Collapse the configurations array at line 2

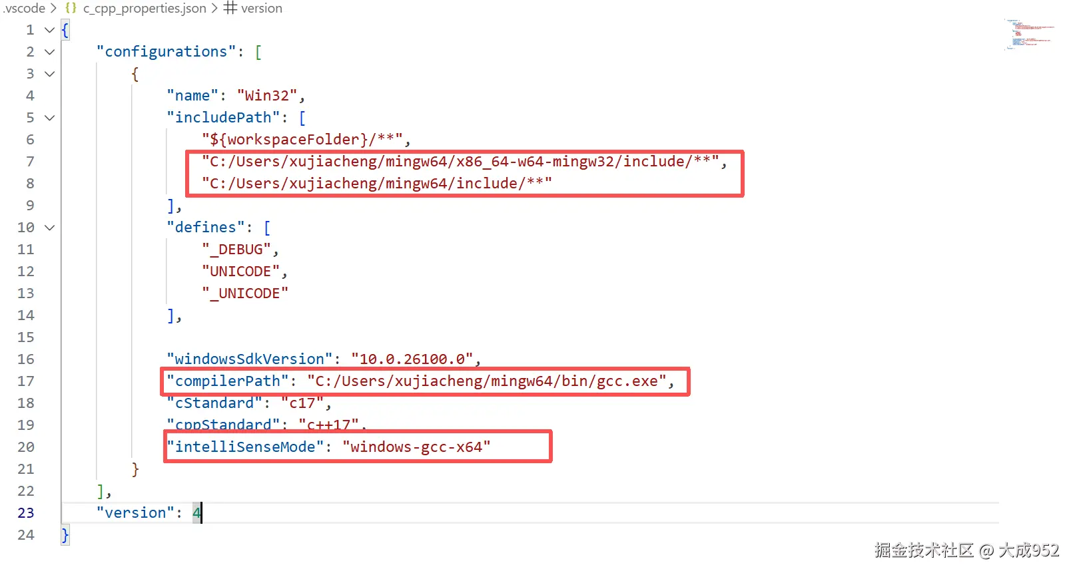pos(49,52)
